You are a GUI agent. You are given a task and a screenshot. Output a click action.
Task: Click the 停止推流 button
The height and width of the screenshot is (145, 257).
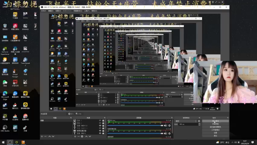tap(215, 121)
